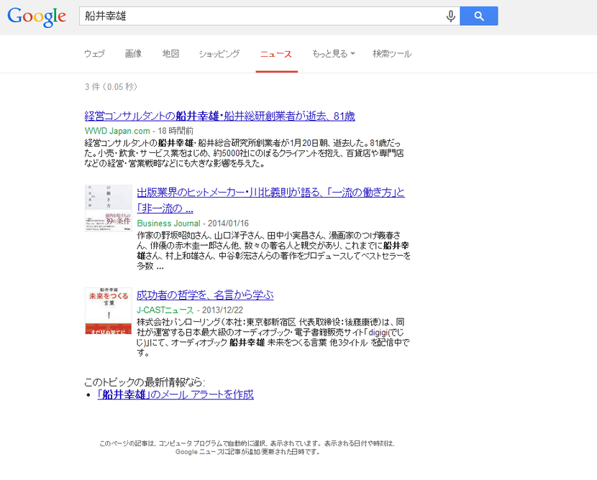Screen dimensions: 597x480
Task: Click the このトピックの最新情報なら heading
Action: click(145, 382)
